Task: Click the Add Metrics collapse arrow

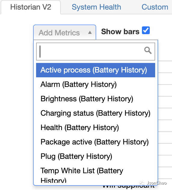Action: point(90,32)
